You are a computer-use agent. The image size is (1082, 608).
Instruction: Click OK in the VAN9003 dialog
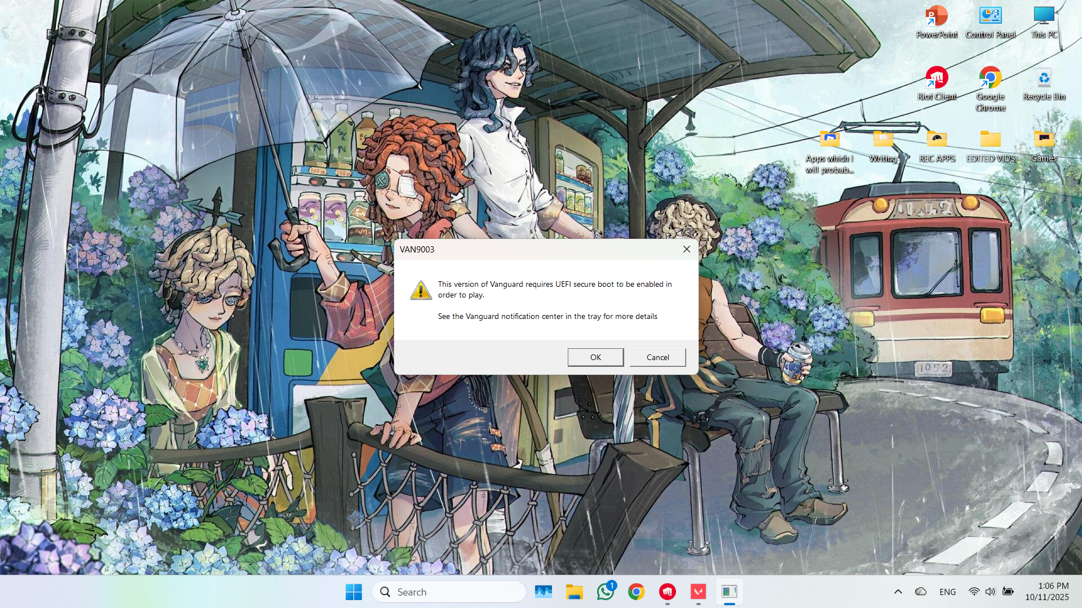pos(595,357)
